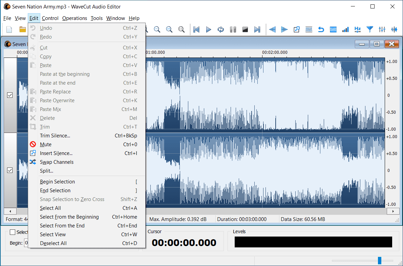Click the funnel Filter icon
The width and height of the screenshot is (403, 266).
370,30
